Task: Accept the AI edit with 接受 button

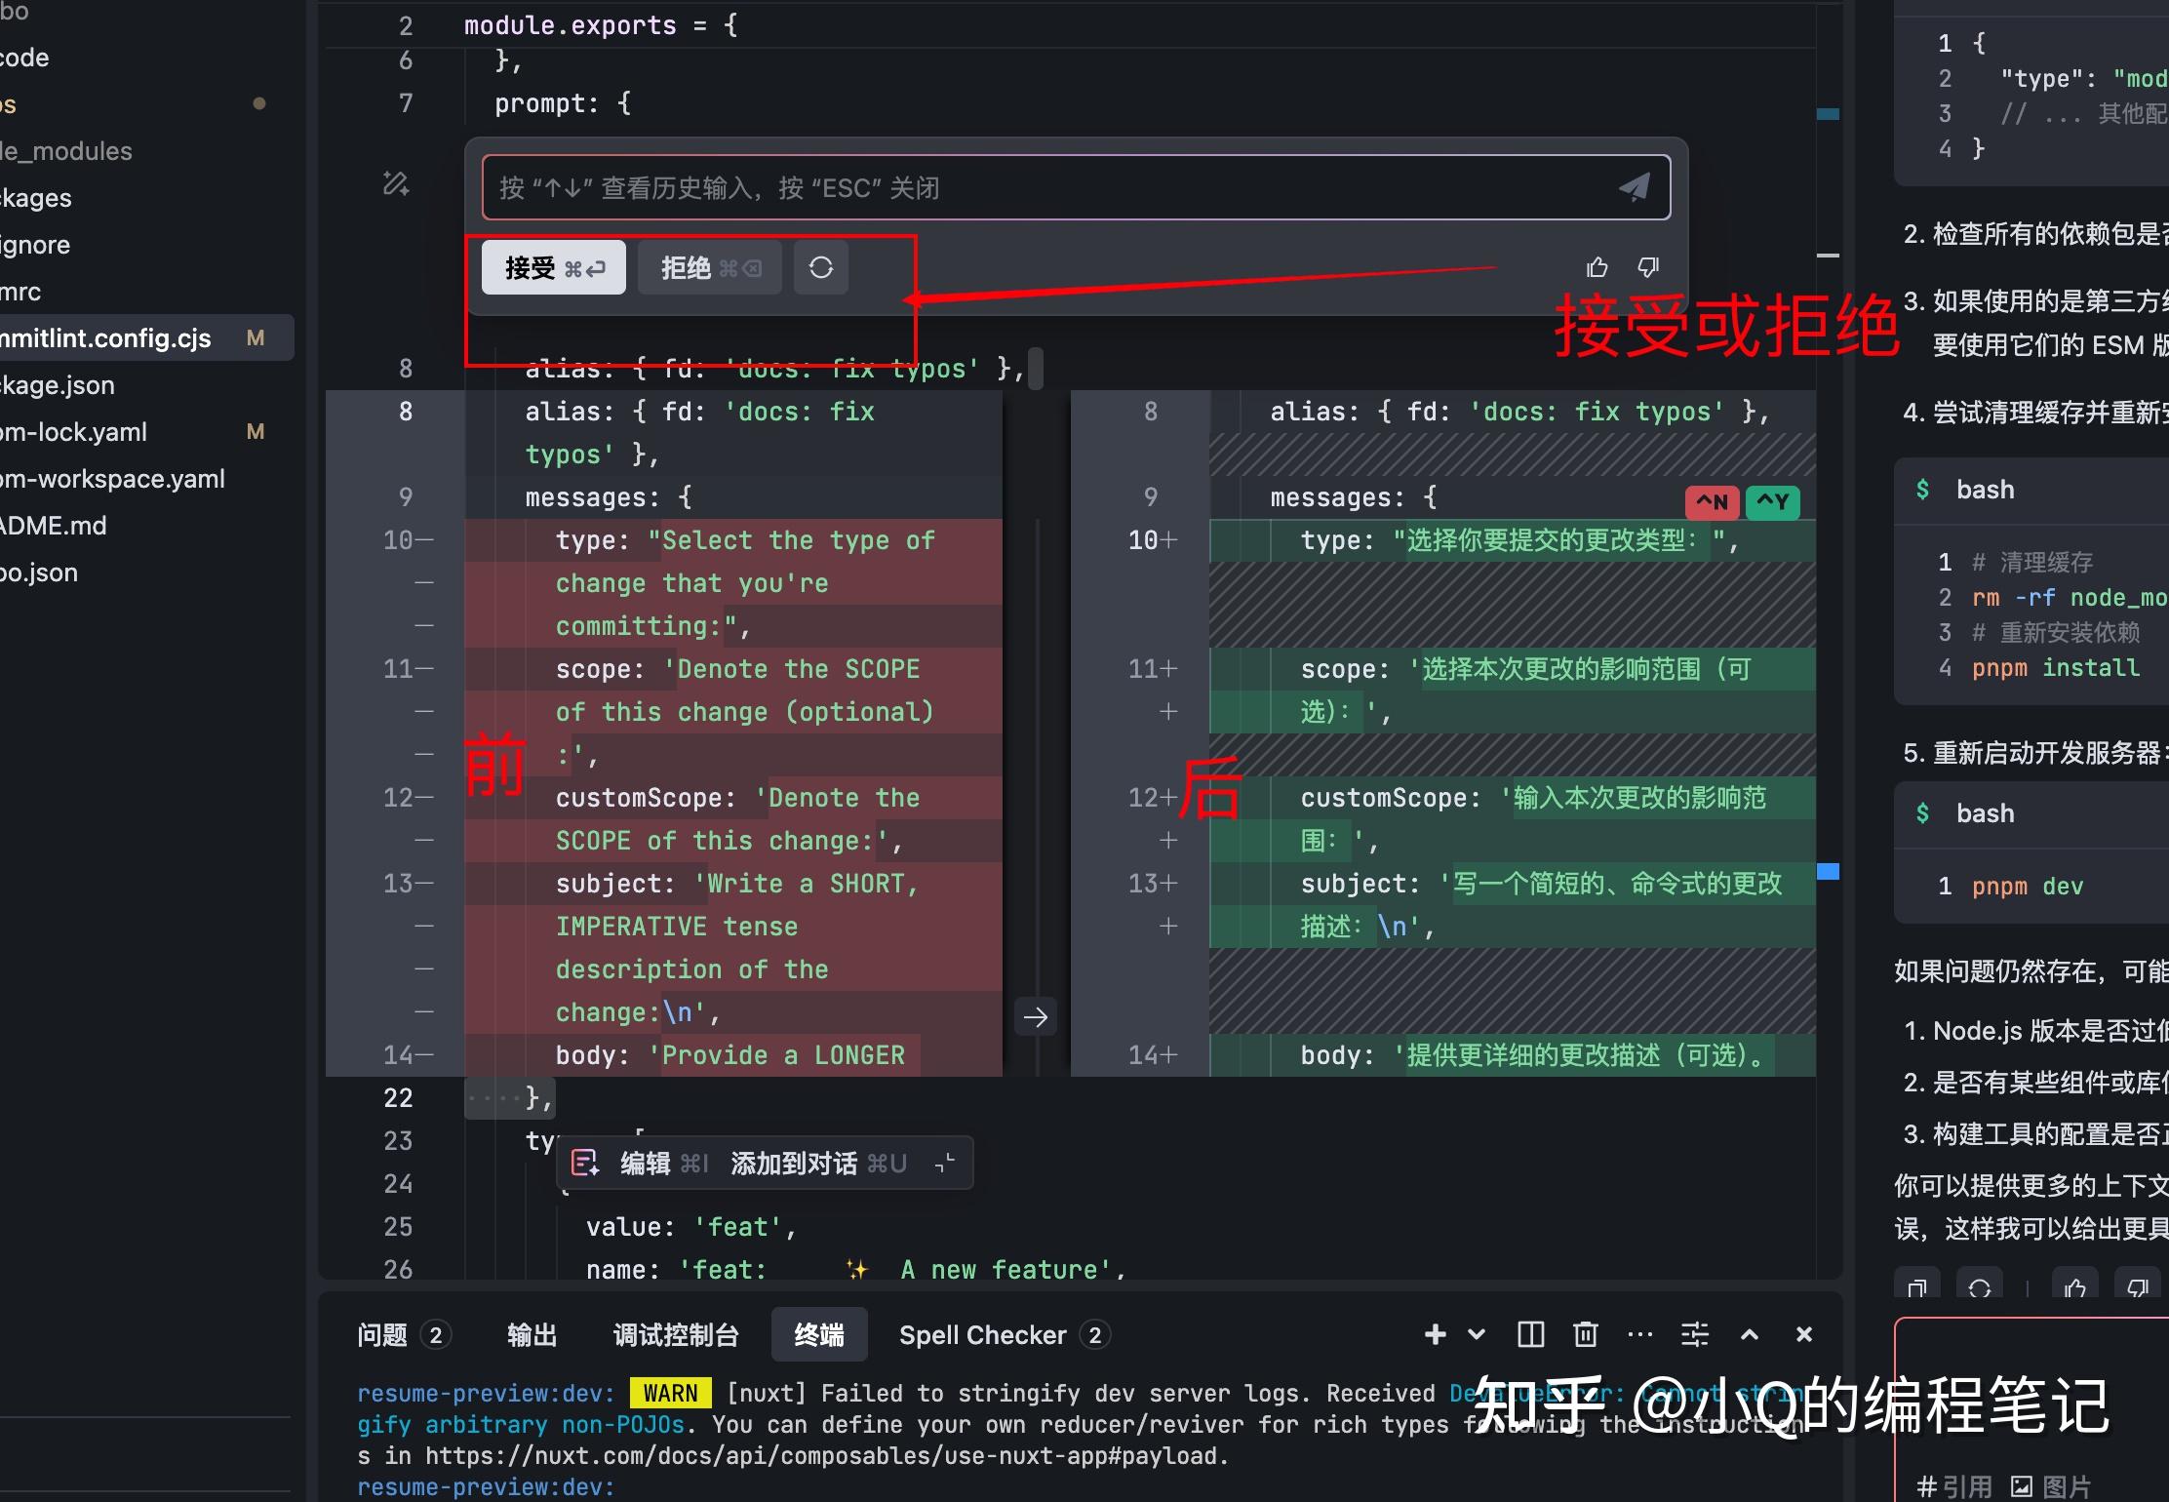Action: coord(552,266)
